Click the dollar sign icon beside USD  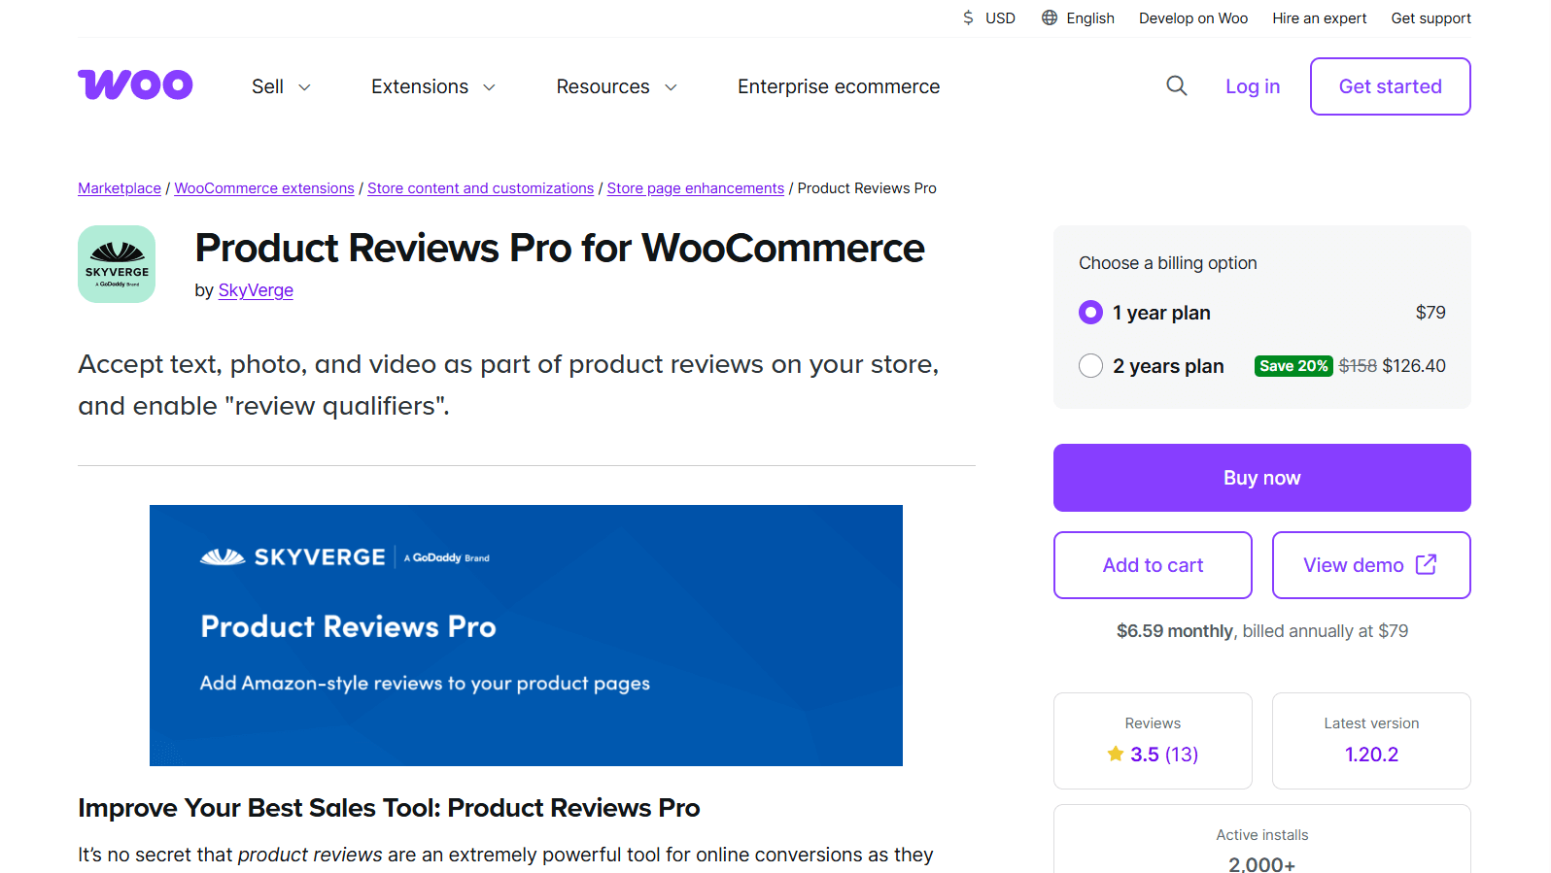coord(967,17)
